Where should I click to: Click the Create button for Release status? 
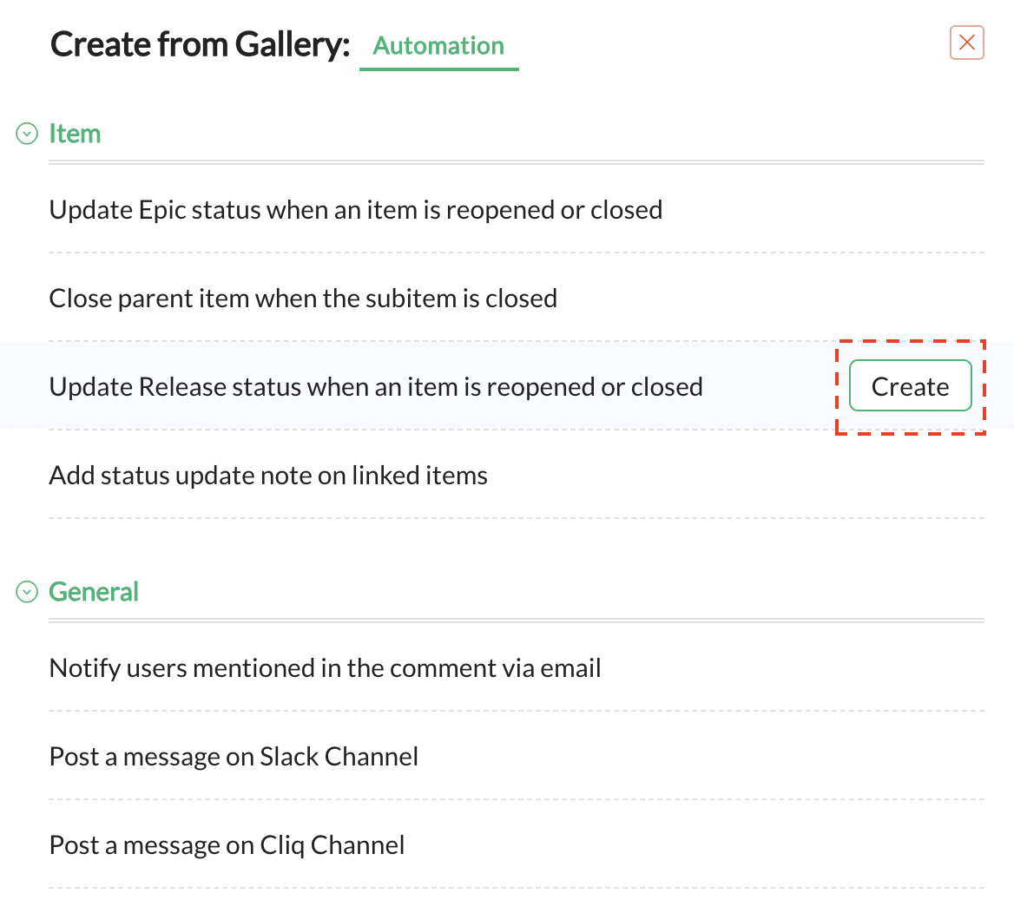(910, 386)
